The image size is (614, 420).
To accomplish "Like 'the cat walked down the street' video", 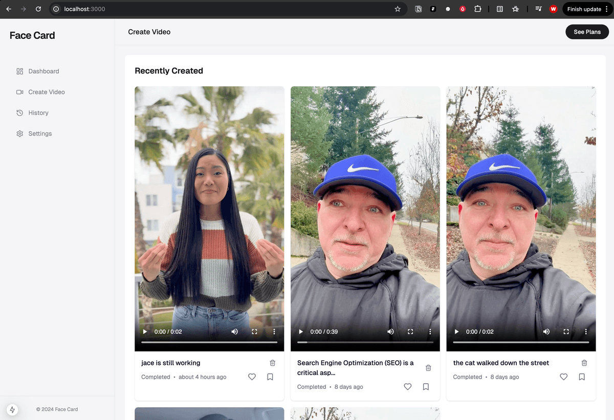I will coord(563,377).
